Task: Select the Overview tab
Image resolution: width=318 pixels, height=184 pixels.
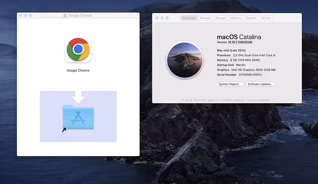Action: click(189, 18)
